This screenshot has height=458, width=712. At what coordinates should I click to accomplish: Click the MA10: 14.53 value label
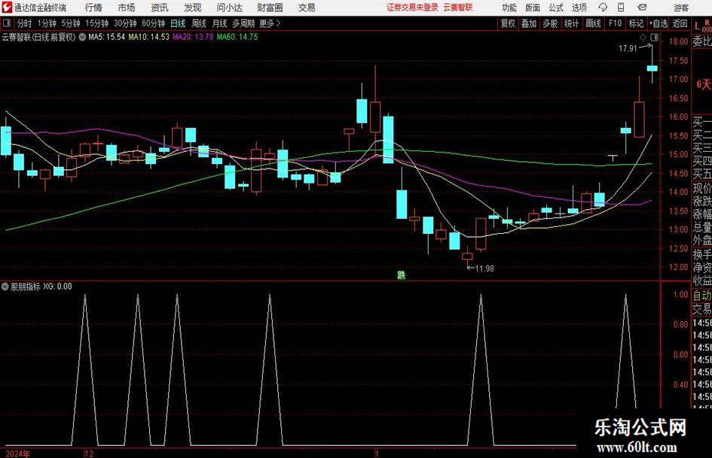[148, 37]
